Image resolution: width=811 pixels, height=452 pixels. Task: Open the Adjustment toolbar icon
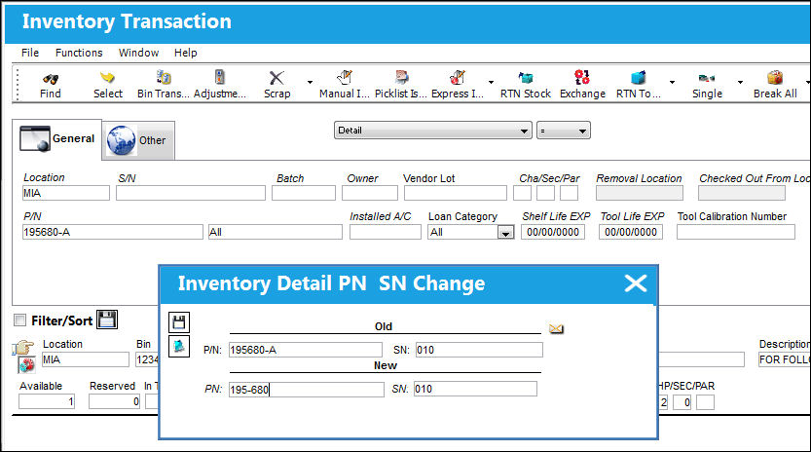click(220, 77)
